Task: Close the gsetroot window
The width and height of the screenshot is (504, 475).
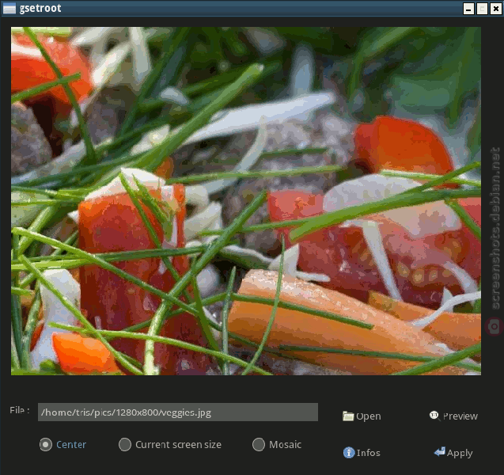Action: [495, 9]
